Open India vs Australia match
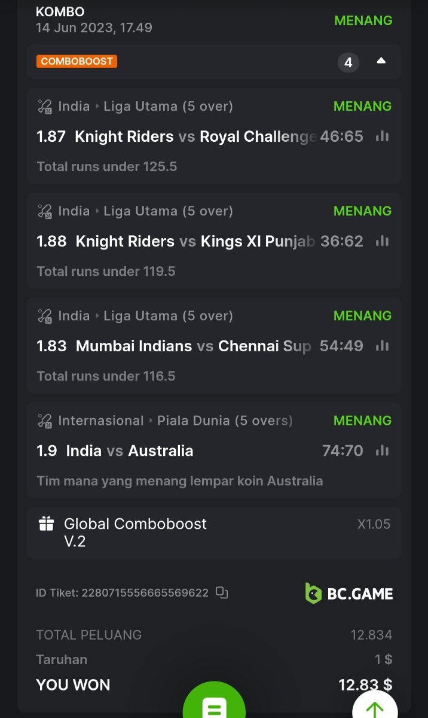428x718 pixels. point(130,451)
